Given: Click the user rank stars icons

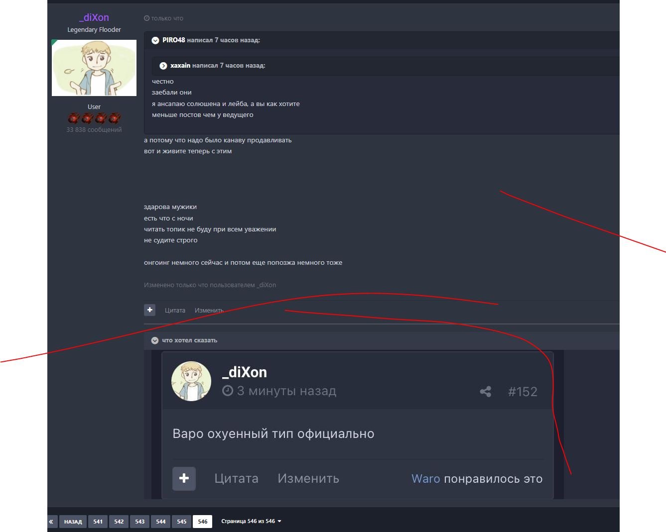Looking at the screenshot, I should click(94, 118).
